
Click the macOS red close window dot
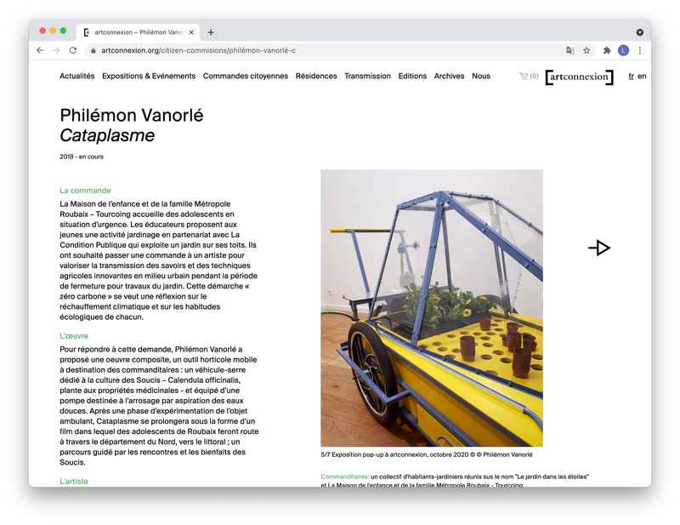coord(42,31)
